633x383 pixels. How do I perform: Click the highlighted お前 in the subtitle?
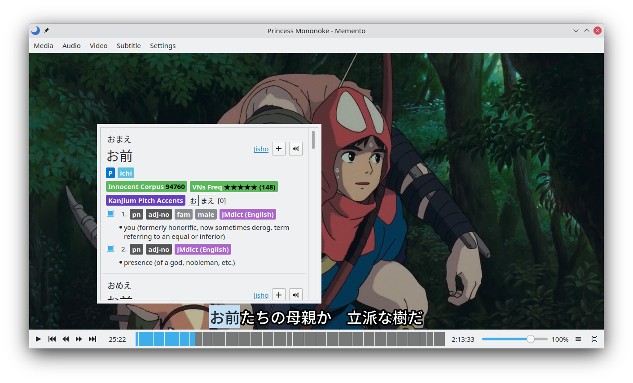[225, 317]
